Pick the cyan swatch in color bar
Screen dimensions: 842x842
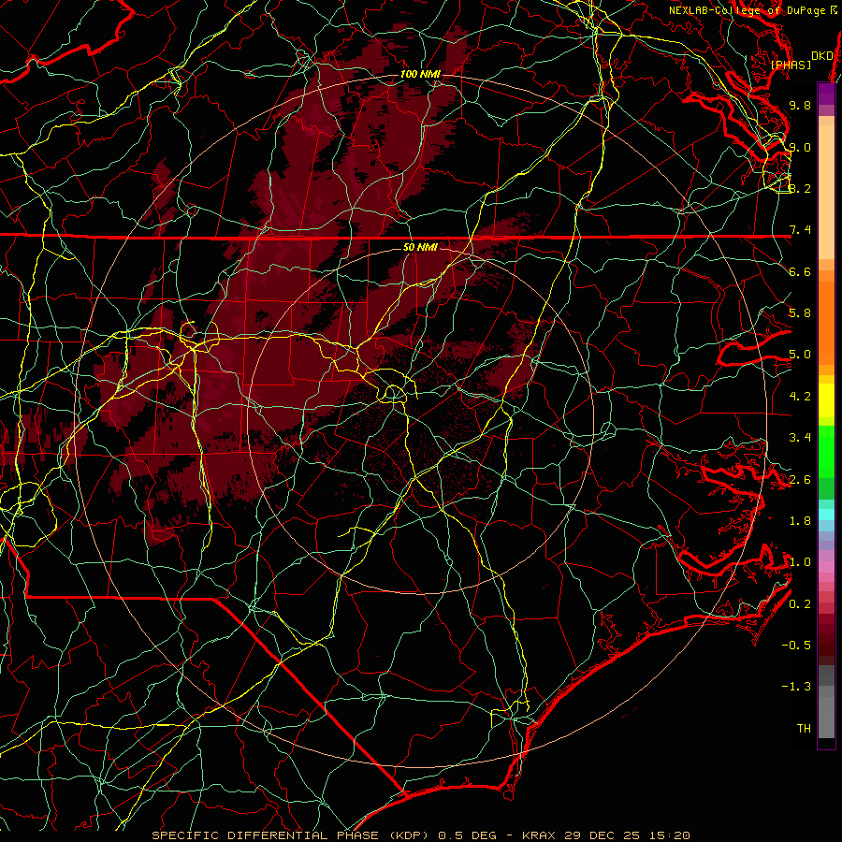[x=826, y=515]
